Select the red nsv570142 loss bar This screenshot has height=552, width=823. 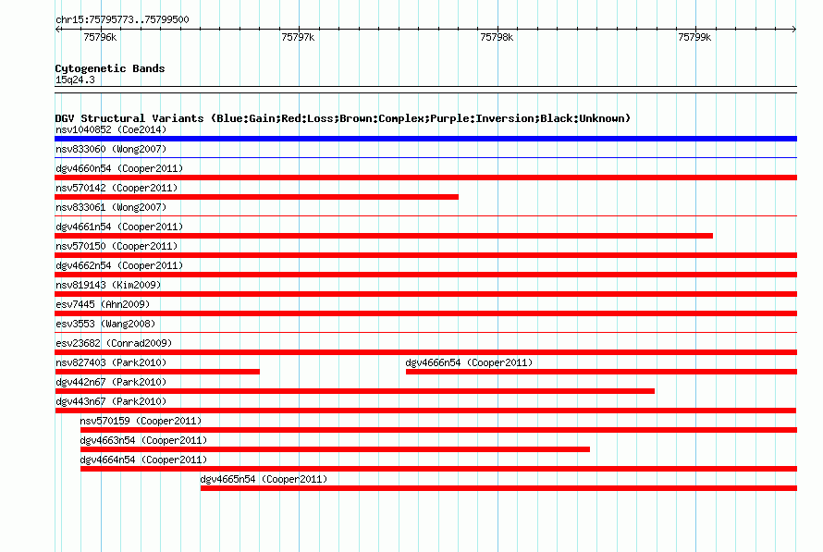pos(257,197)
